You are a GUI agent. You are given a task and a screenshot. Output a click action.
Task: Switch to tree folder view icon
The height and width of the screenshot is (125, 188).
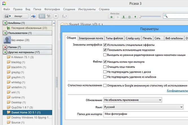49,16
